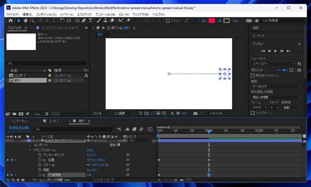
Task: Open the 12.5% magnification dropdown
Action: pyautogui.click(x=100, y=113)
